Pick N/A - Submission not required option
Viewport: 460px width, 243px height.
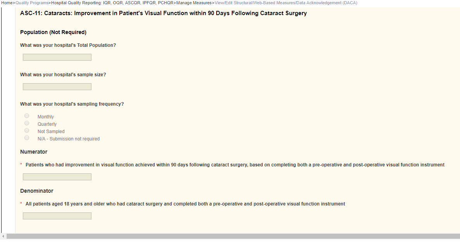coord(27,138)
